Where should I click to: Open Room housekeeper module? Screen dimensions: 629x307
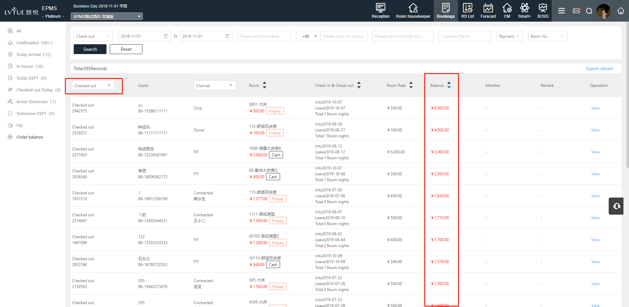pos(413,11)
